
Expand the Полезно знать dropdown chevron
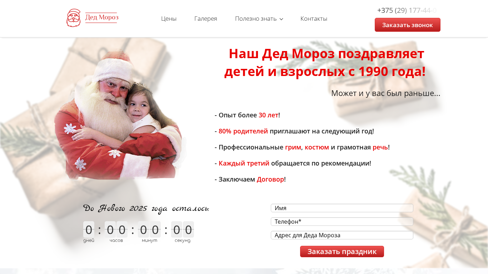(x=281, y=19)
